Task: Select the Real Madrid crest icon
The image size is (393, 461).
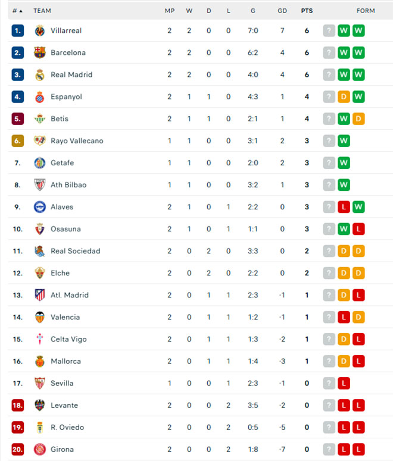Action: (40, 75)
